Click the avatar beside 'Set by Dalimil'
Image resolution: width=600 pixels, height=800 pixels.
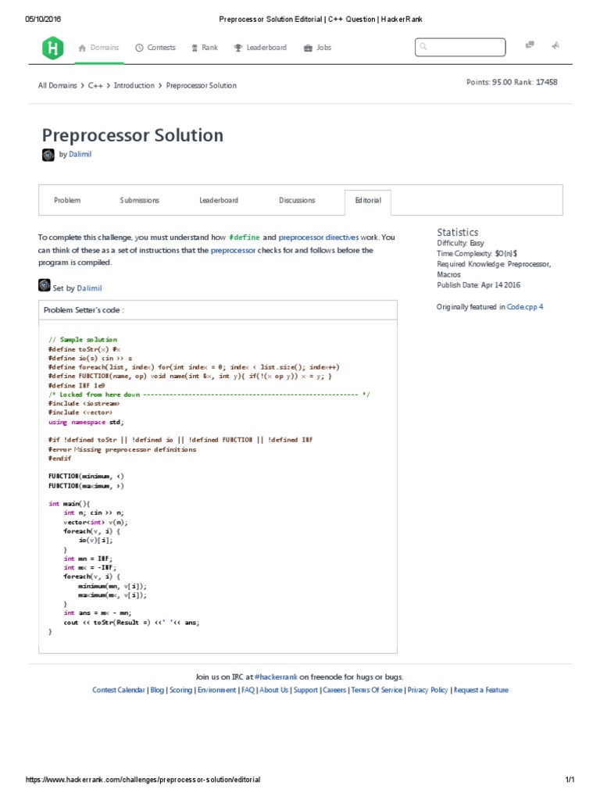point(45,287)
